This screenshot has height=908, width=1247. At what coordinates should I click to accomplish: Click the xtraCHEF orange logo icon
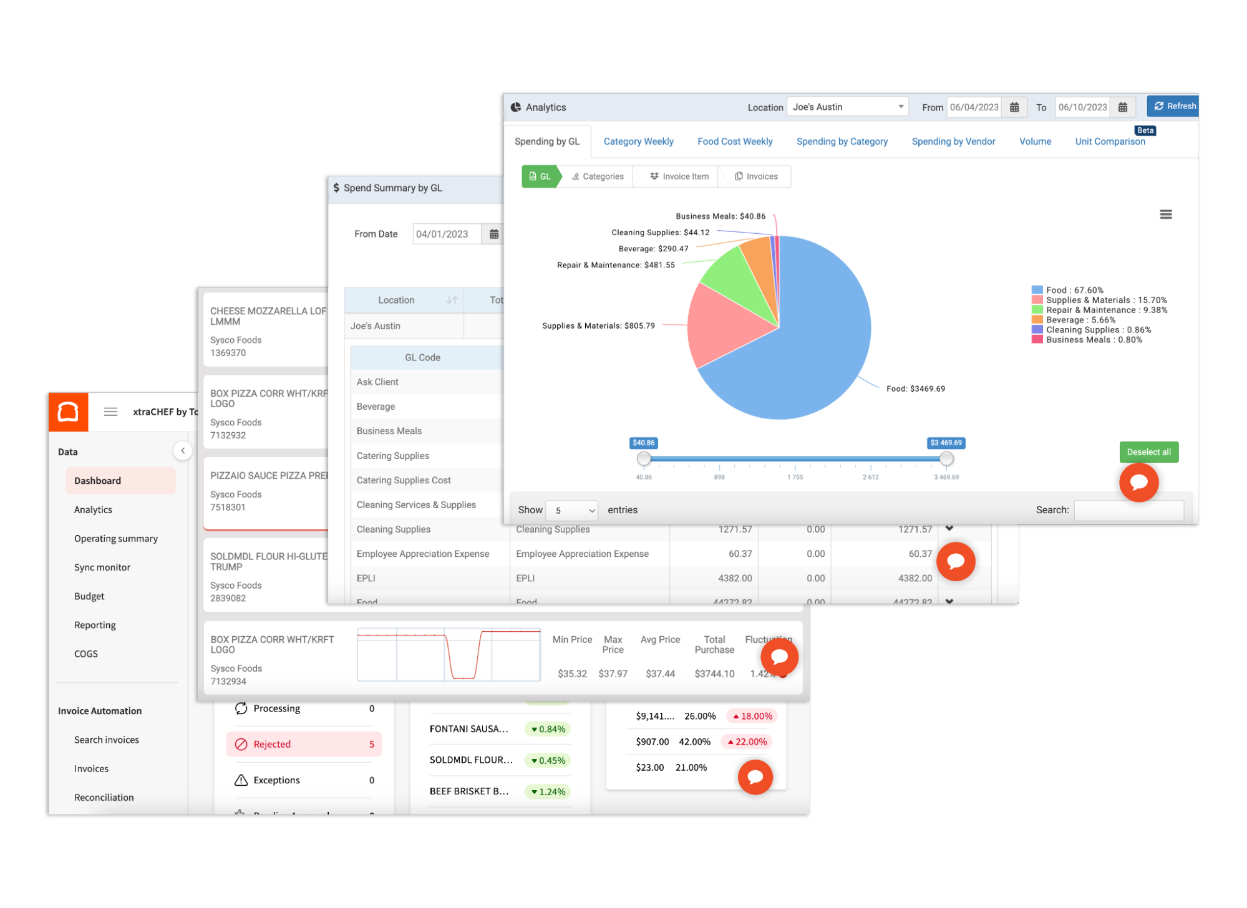(69, 412)
